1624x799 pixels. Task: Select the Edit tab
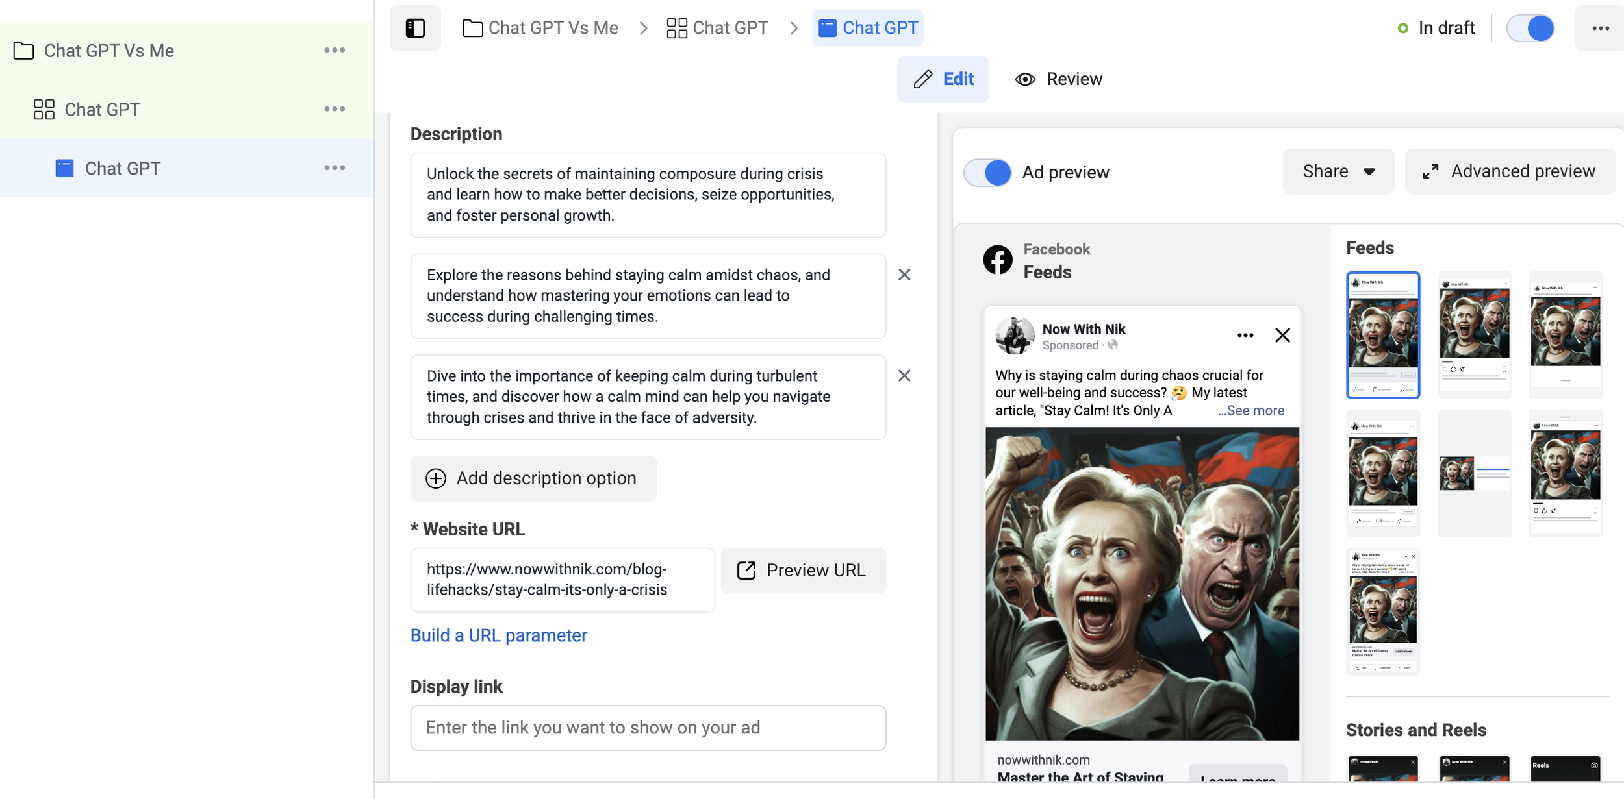point(943,79)
